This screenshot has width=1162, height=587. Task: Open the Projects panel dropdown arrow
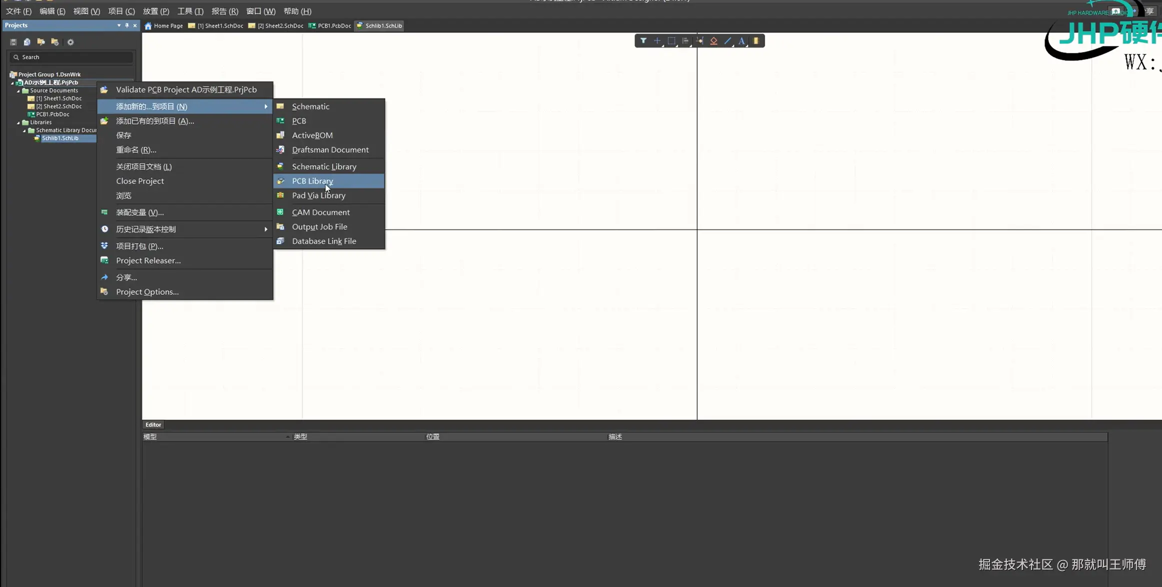point(119,25)
